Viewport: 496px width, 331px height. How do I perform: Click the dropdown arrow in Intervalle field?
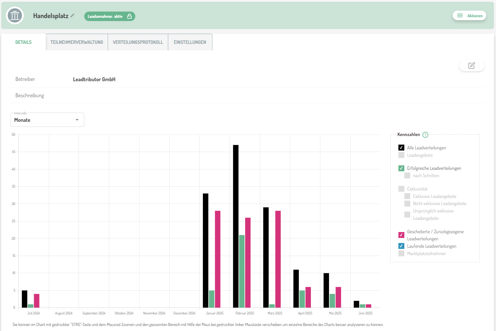tap(77, 120)
